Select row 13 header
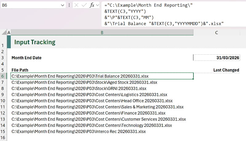Image resolution: width=246 pixels, height=141 pixels. [3, 119]
